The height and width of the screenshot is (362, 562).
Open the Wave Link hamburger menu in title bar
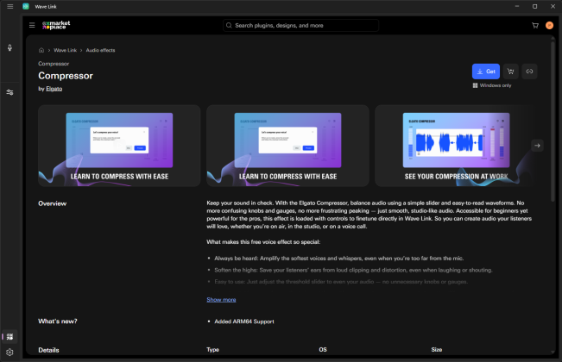(9, 6)
